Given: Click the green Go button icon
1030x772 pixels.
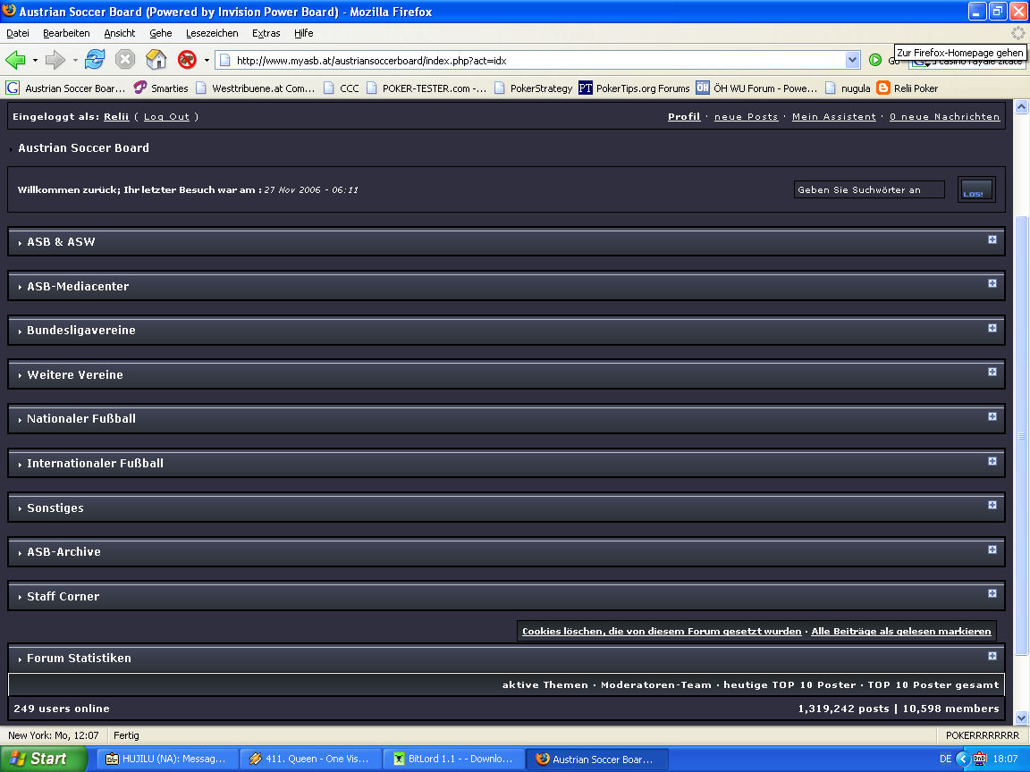Looking at the screenshot, I should click(x=875, y=60).
